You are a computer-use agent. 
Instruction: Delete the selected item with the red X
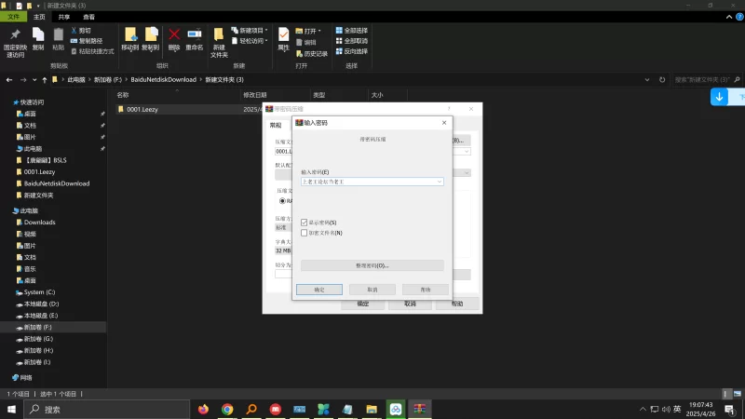click(174, 39)
